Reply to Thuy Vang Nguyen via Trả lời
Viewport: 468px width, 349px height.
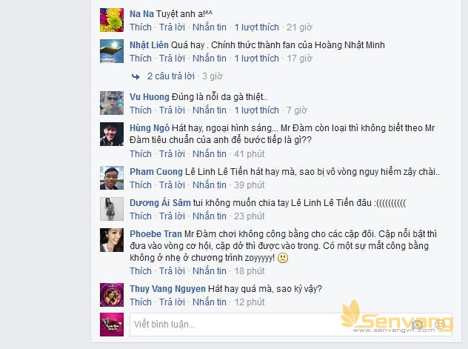pos(172,302)
